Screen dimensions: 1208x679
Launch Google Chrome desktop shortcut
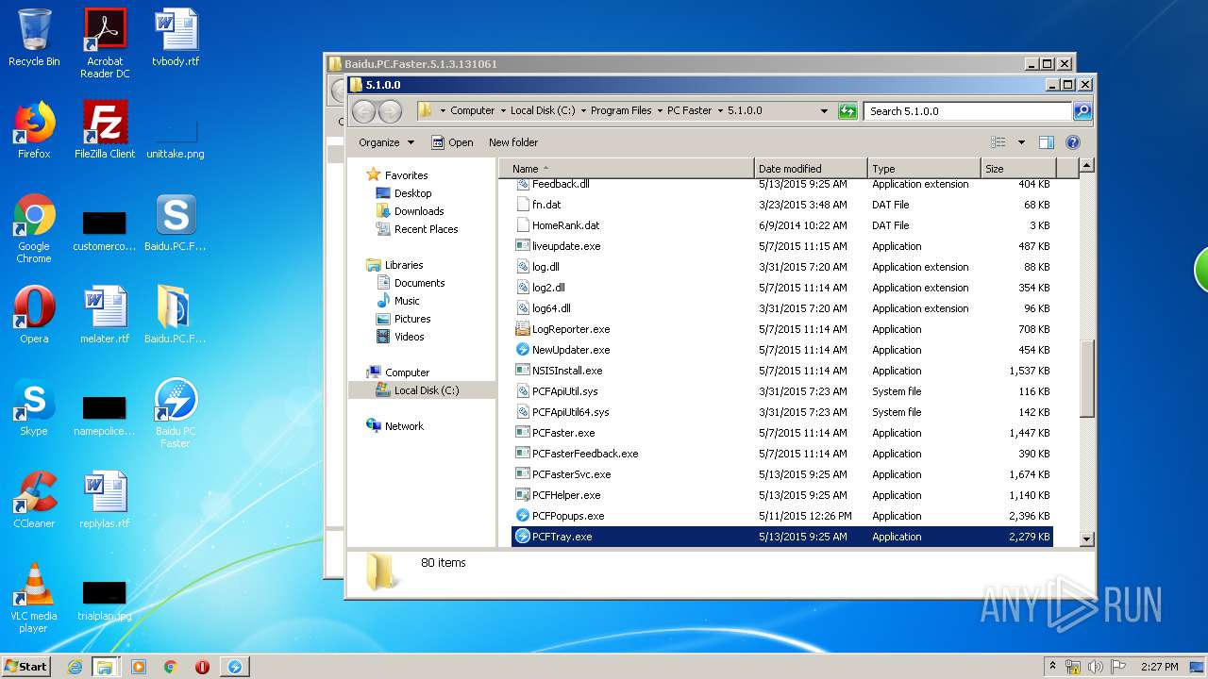[x=34, y=228]
